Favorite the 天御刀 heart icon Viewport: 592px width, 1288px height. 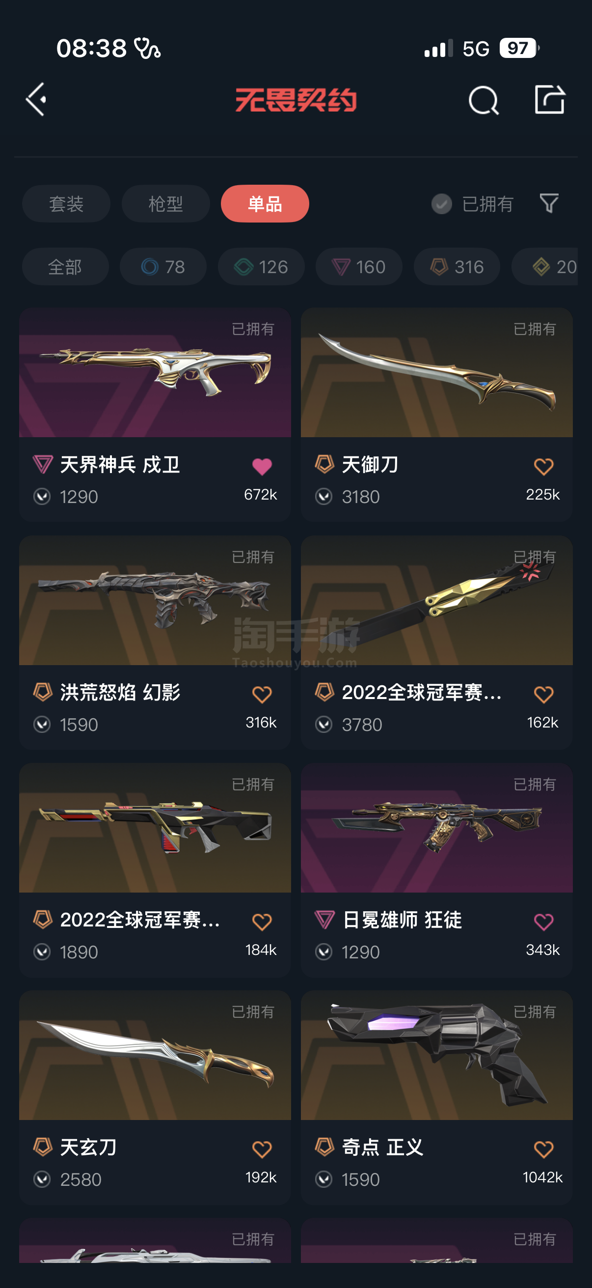pos(543,467)
